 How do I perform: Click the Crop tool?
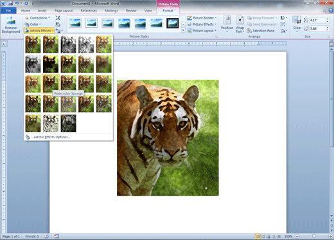point(297,24)
